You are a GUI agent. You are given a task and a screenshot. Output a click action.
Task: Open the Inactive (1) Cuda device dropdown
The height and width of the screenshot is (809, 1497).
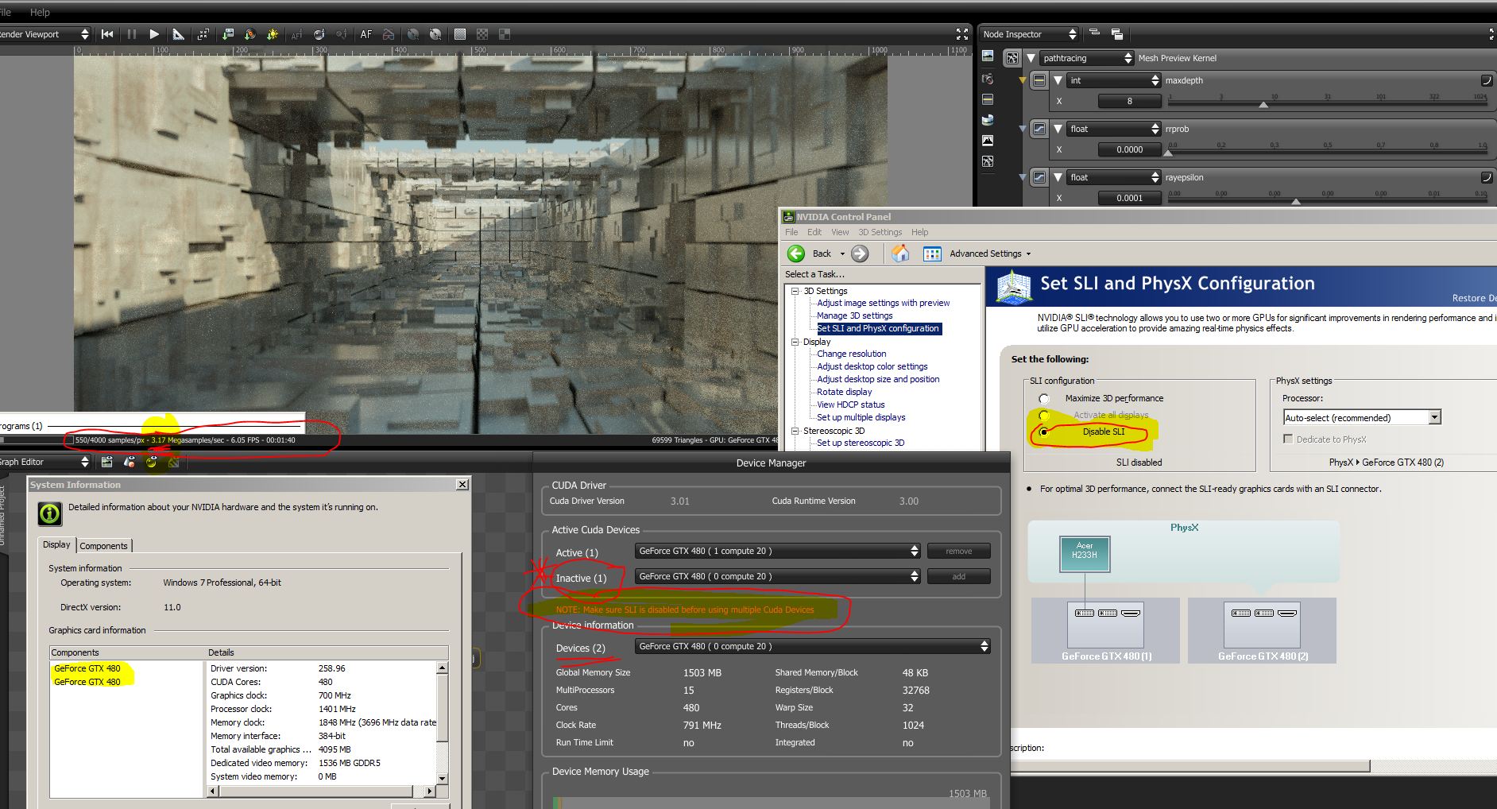(x=779, y=576)
